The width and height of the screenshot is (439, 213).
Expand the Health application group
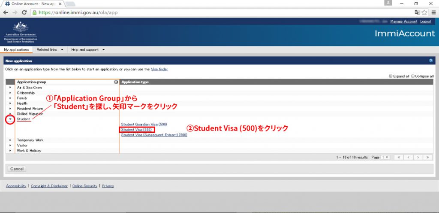coord(10,103)
